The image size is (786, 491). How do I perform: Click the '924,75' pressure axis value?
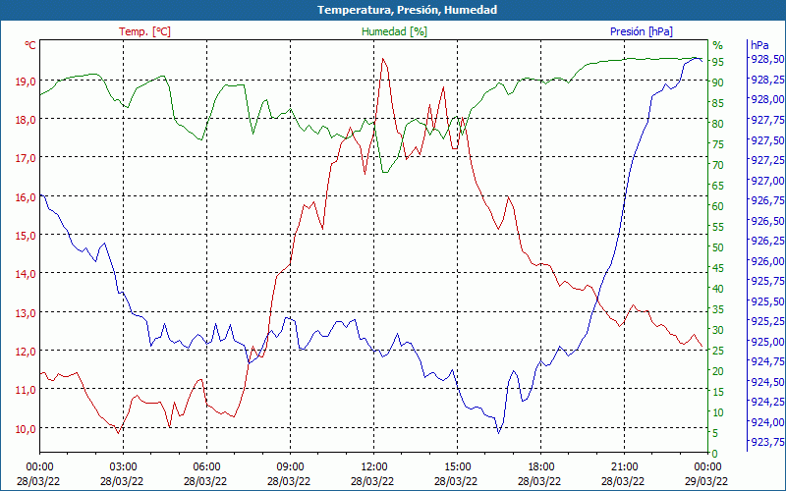pyautogui.click(x=767, y=361)
